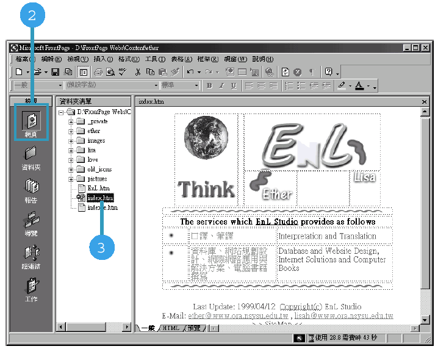This screenshot has width=438, height=349.
Task: Open the 工具(T) menu
Action: 155,59
